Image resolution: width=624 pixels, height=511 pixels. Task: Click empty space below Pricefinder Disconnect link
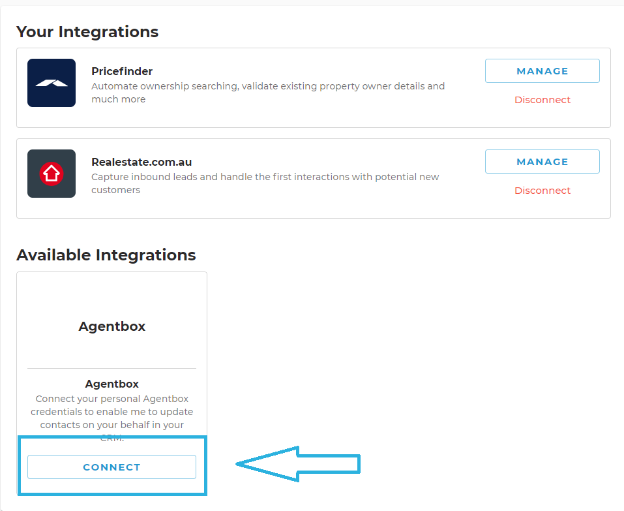tap(542, 116)
